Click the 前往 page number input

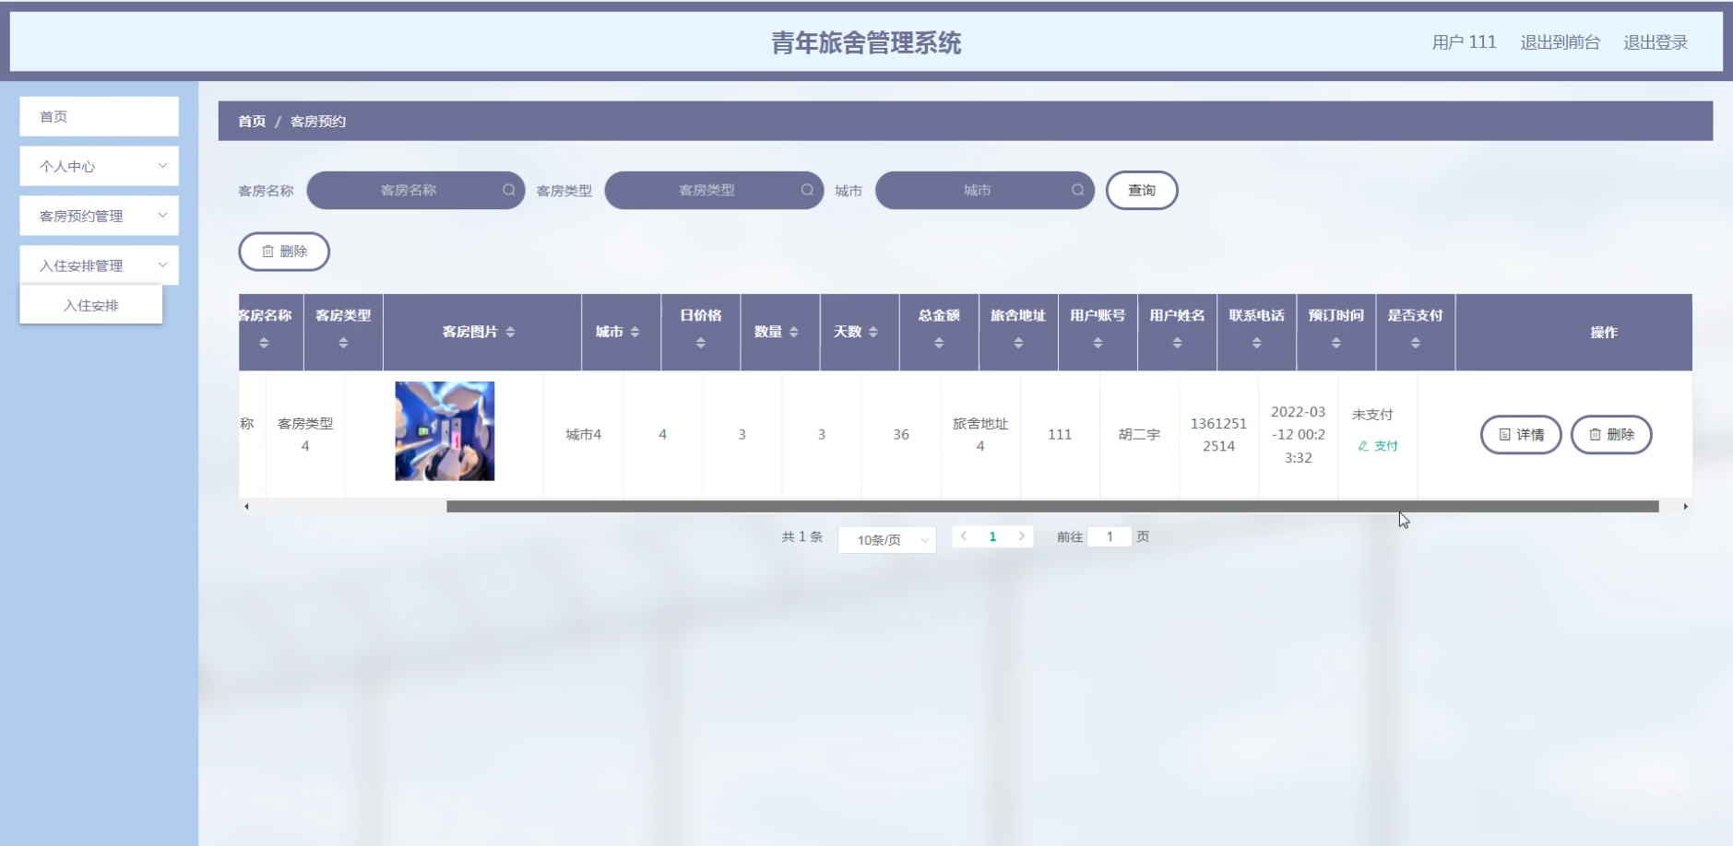[1110, 536]
